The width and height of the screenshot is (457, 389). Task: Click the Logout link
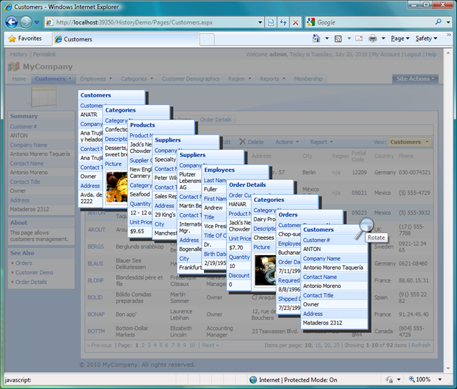click(412, 55)
